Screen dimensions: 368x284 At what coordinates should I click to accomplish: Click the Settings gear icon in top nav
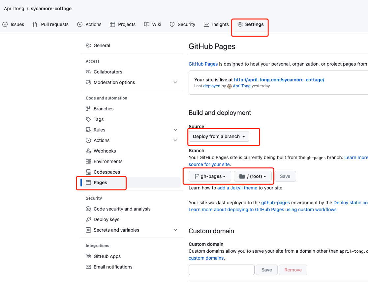[x=240, y=24]
